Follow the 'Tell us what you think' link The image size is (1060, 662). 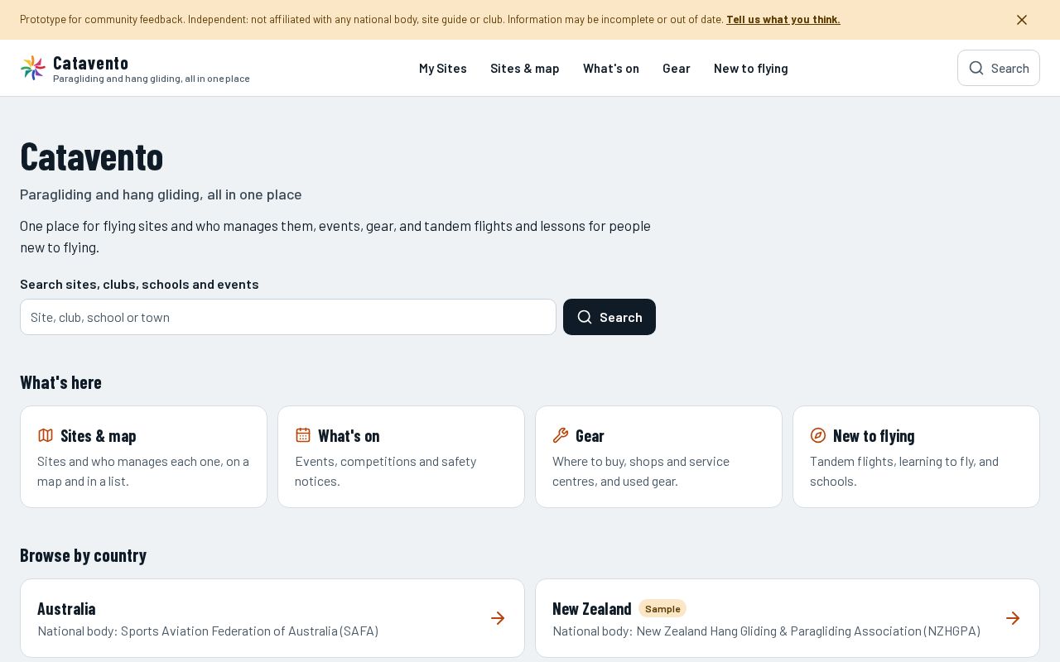[783, 19]
